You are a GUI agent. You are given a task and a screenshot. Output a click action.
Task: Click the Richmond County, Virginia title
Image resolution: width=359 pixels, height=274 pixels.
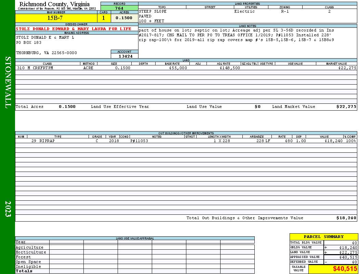(x=54, y=4)
